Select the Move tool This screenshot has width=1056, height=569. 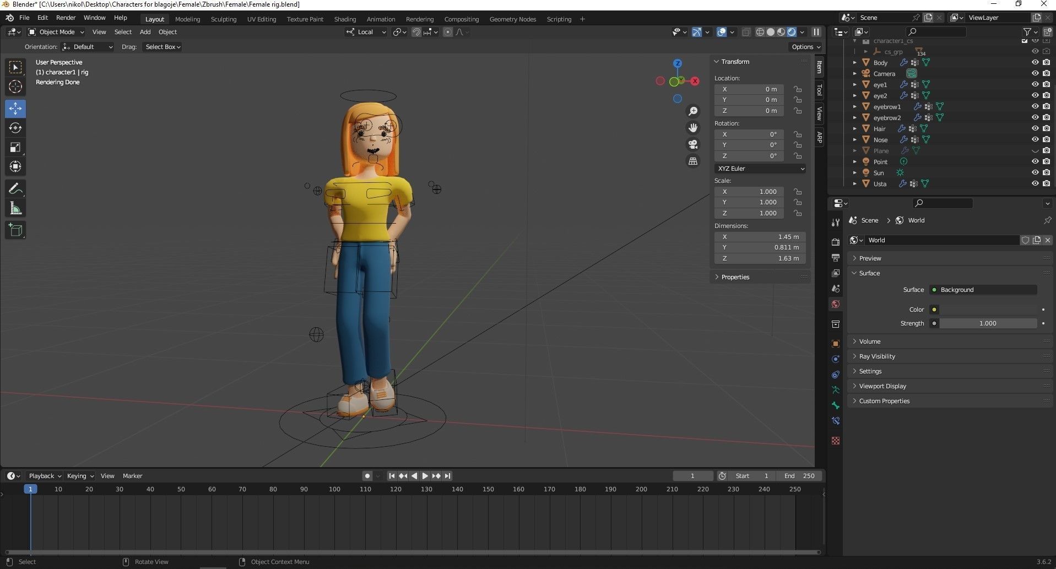pyautogui.click(x=15, y=109)
